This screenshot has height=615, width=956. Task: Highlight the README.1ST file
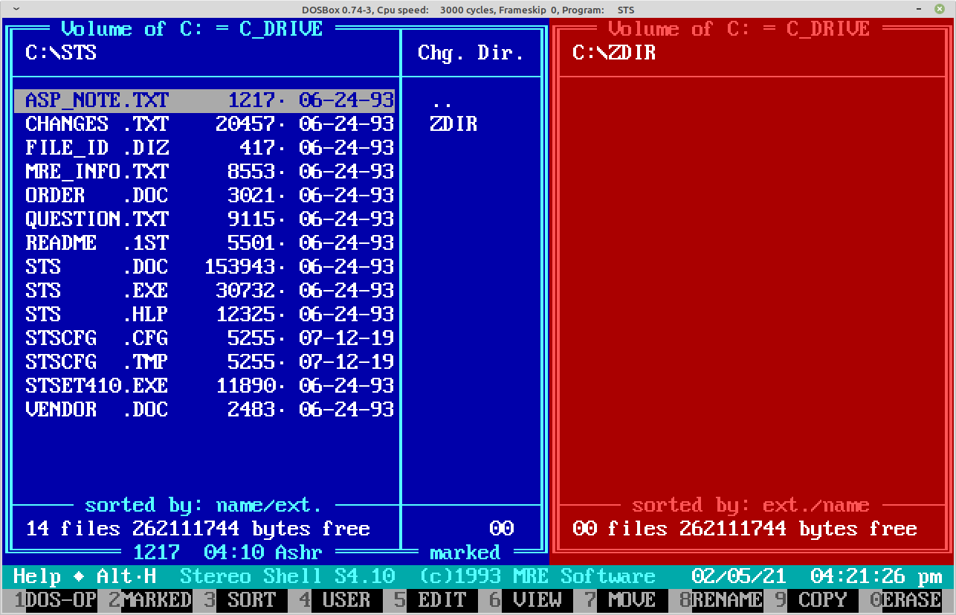pyautogui.click(x=209, y=243)
